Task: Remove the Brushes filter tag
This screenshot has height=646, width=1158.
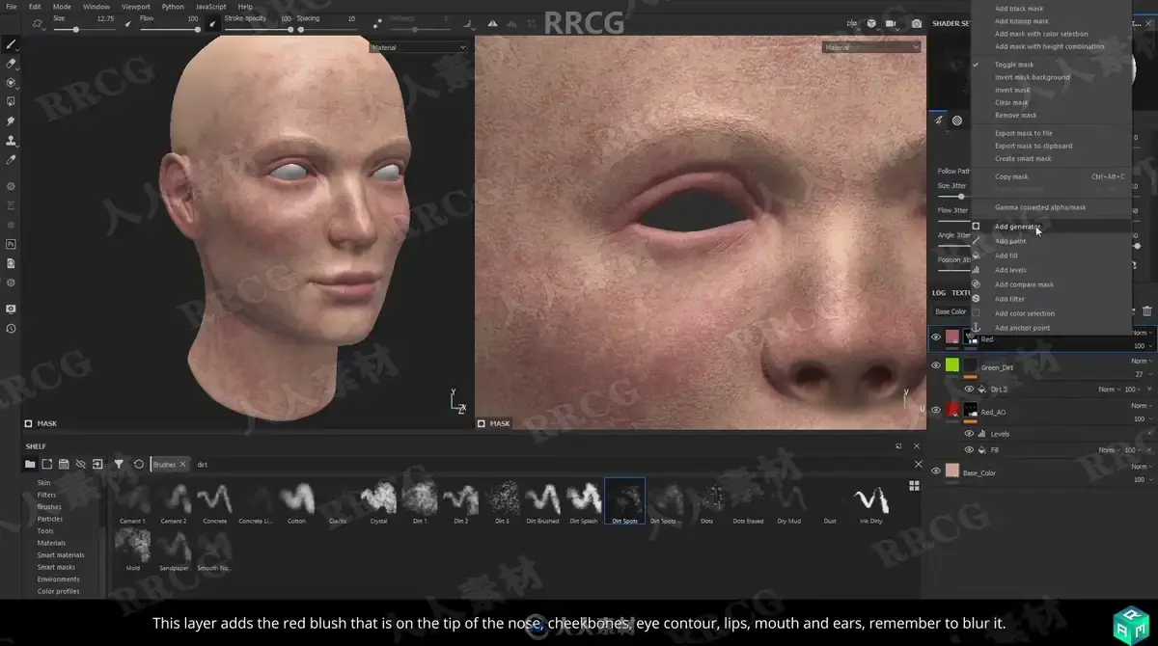Action: [x=183, y=464]
